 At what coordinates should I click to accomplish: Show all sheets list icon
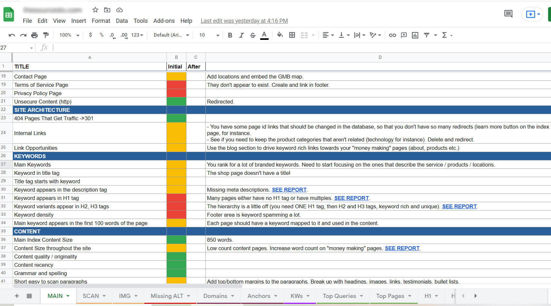[29, 296]
